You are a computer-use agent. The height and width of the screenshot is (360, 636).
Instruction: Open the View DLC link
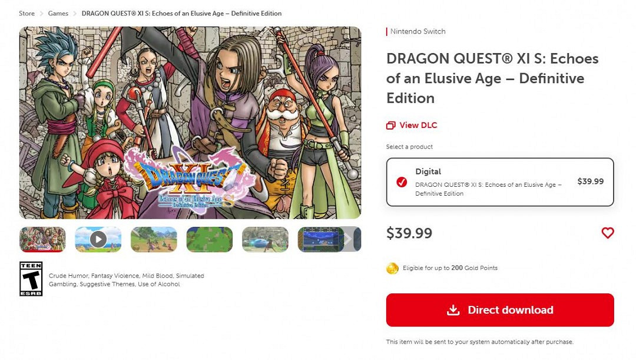[418, 125]
